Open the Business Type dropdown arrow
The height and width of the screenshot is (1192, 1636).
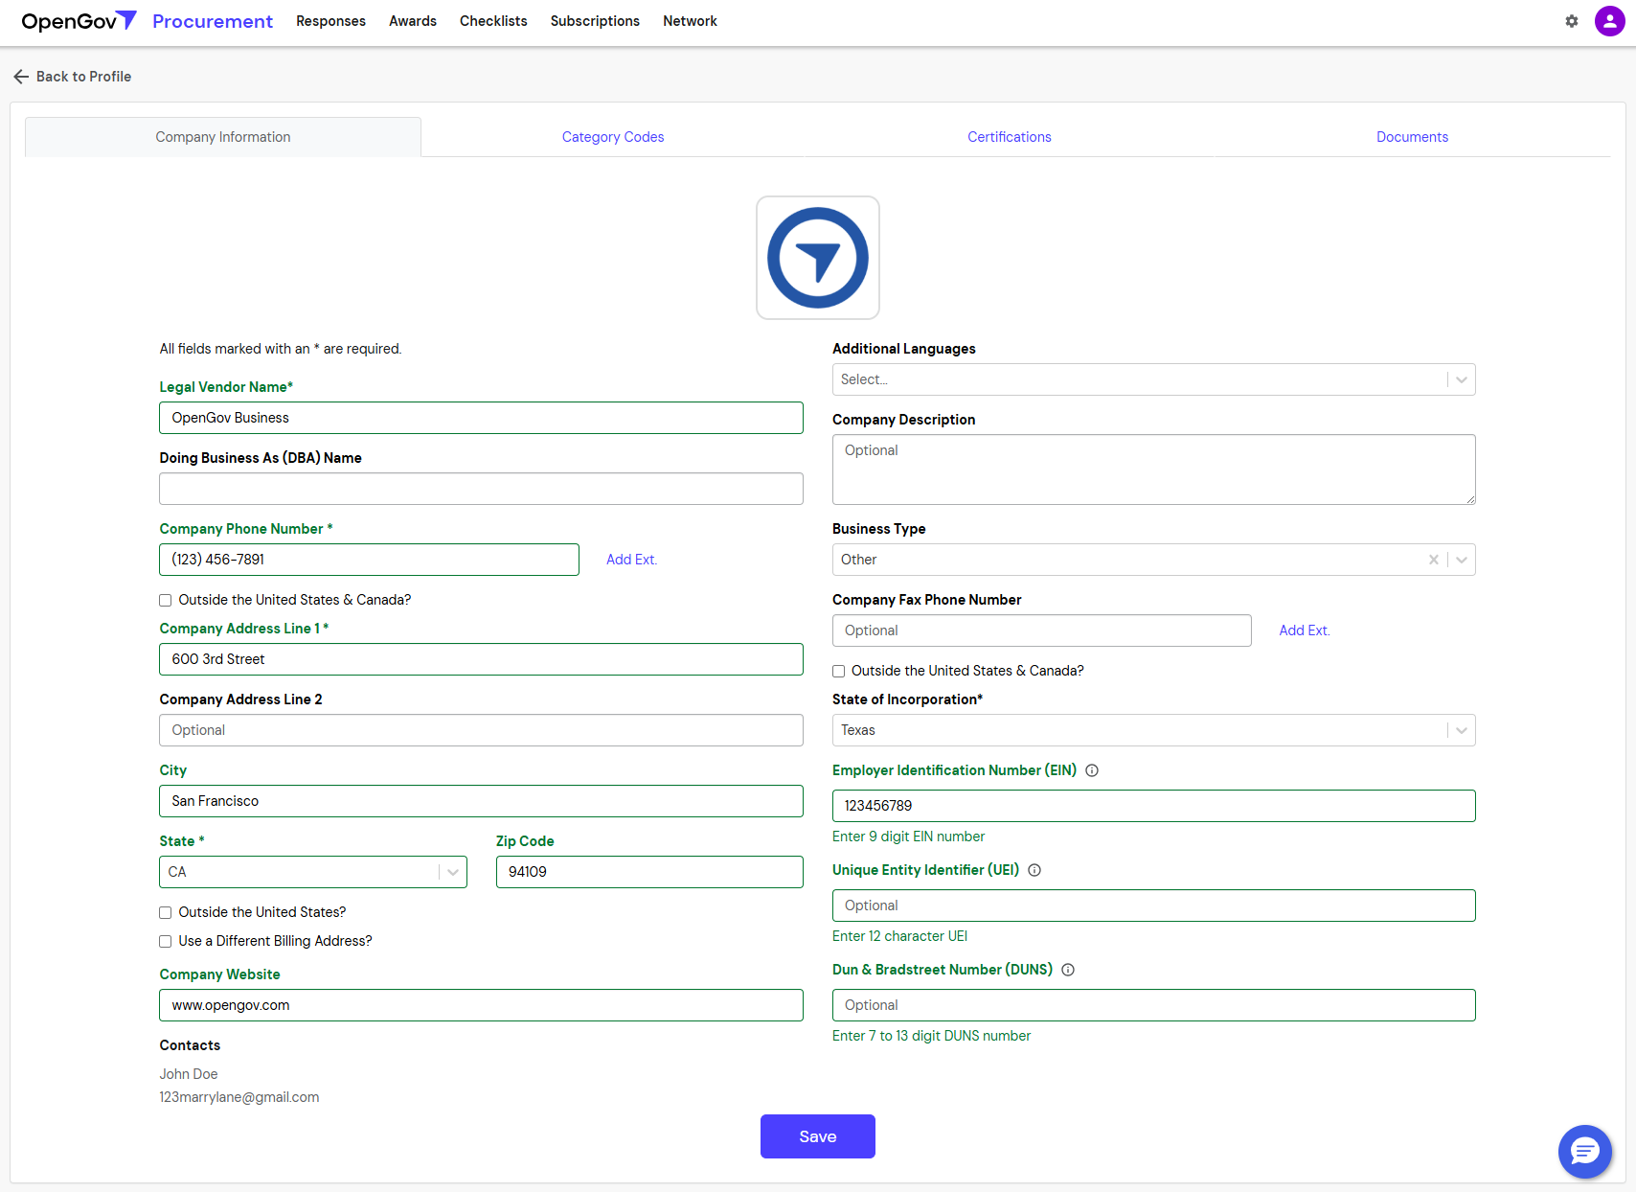(1462, 560)
